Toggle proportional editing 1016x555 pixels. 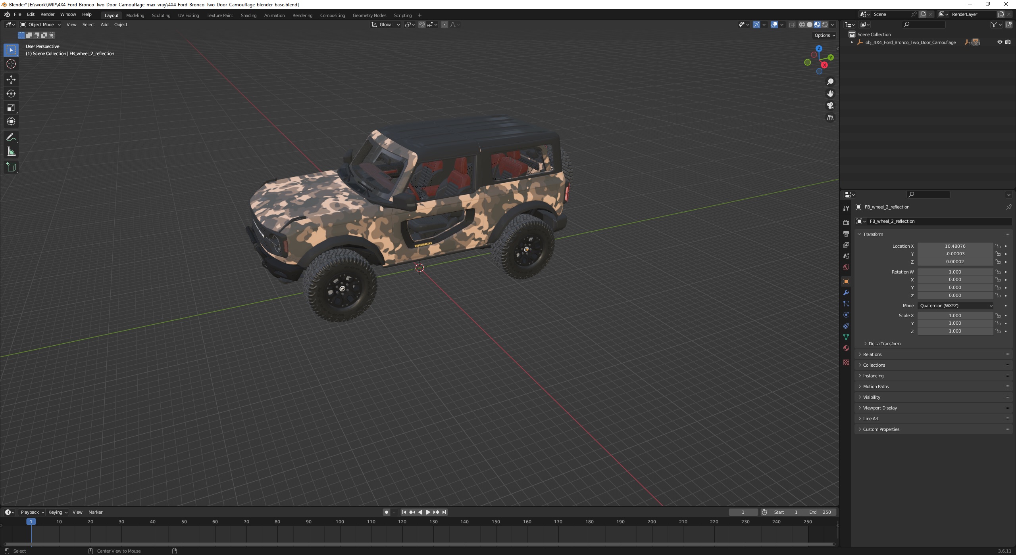[444, 25]
